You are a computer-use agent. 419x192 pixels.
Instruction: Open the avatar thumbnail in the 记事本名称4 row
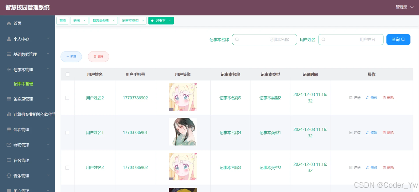point(183,132)
